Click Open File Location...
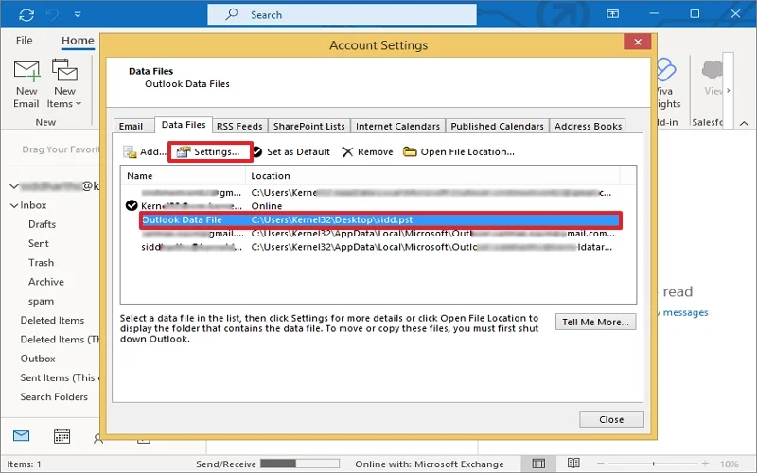 pos(459,152)
